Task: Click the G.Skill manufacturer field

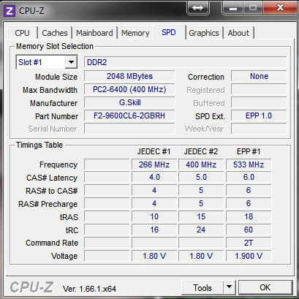Action: pyautogui.click(x=129, y=102)
